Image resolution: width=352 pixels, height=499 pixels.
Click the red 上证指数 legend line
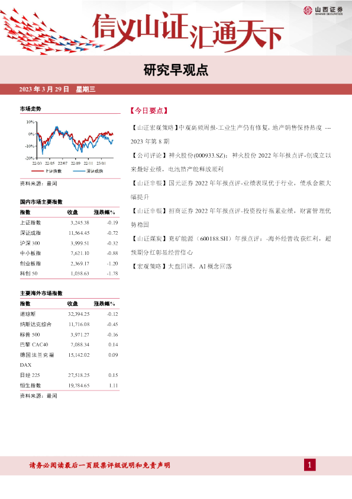click(x=37, y=171)
